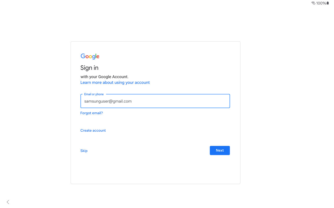Open Learn more about using your account
334x208 pixels.
tap(115, 82)
